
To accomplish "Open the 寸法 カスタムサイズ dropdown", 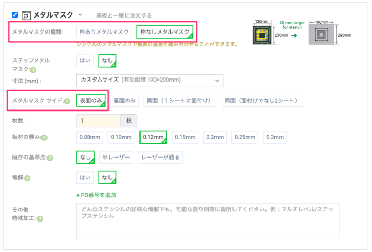I will tap(149, 80).
